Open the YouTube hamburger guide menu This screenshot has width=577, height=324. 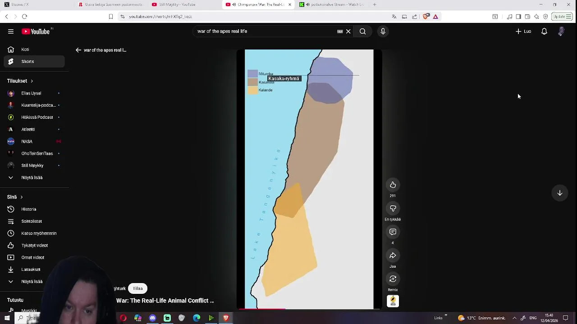[11, 31]
